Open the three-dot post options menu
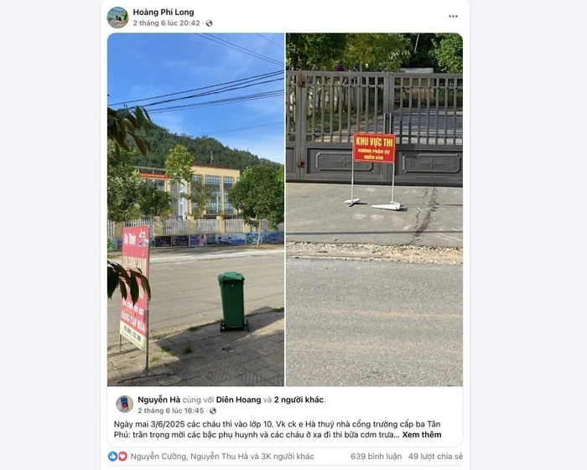The width and height of the screenshot is (587, 470). [x=453, y=17]
